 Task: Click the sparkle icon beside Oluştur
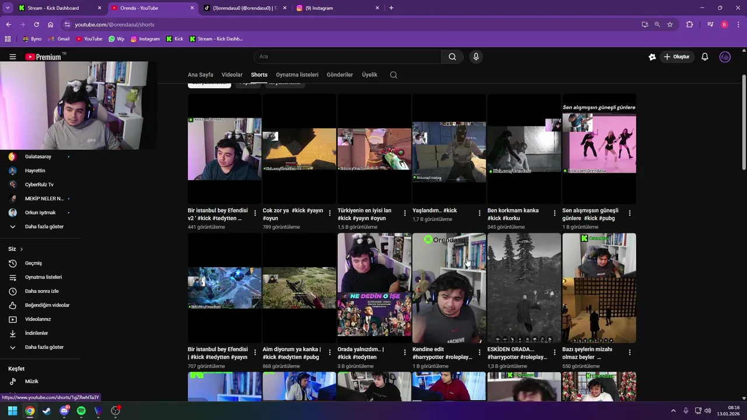pyautogui.click(x=652, y=57)
